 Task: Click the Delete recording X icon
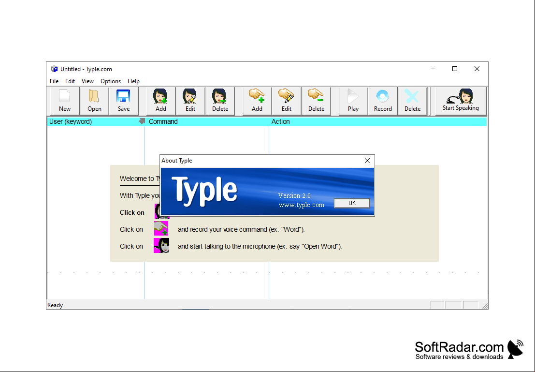[x=412, y=101]
